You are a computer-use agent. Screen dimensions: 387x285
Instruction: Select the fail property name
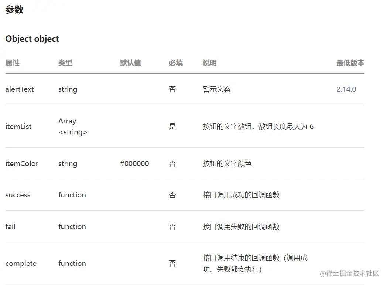(10, 226)
